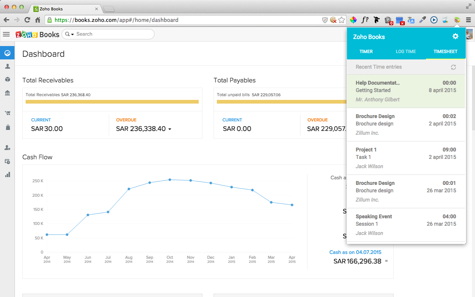
Task: Open settings gear in Zoho Books popup
Action: tap(455, 36)
